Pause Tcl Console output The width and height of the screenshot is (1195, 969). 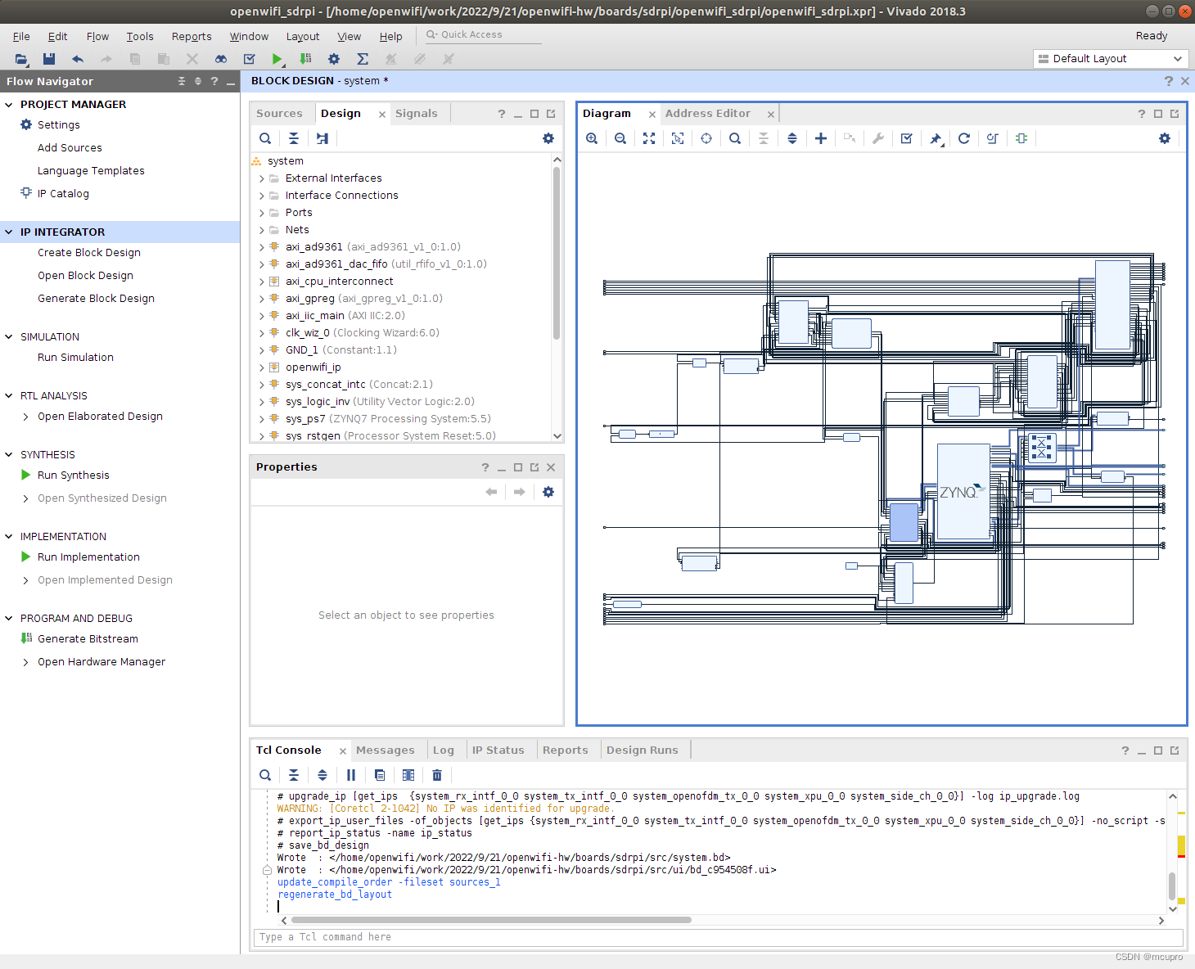[351, 775]
